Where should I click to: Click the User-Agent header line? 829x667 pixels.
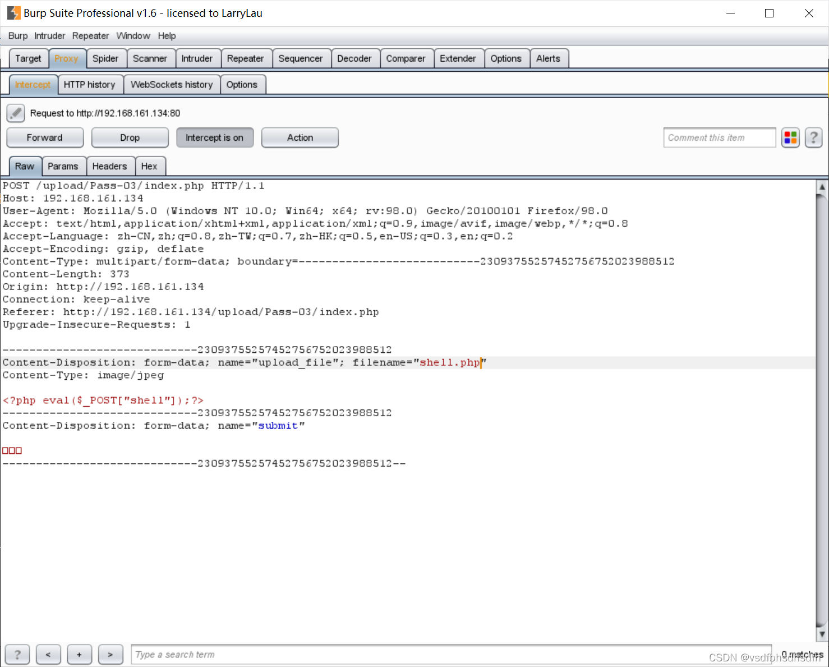[305, 211]
